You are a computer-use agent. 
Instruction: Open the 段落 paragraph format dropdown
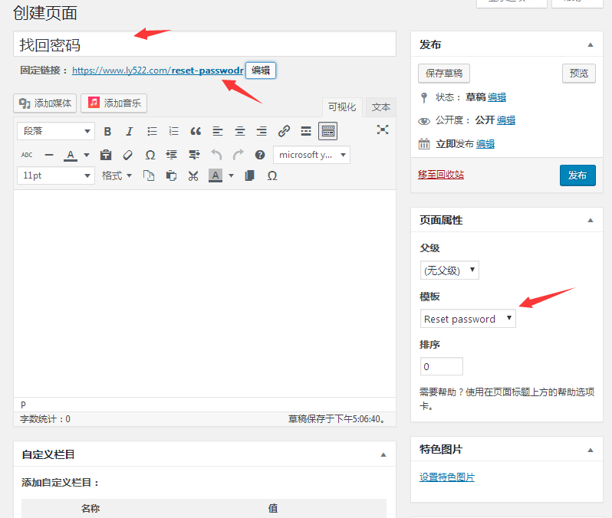click(x=55, y=131)
